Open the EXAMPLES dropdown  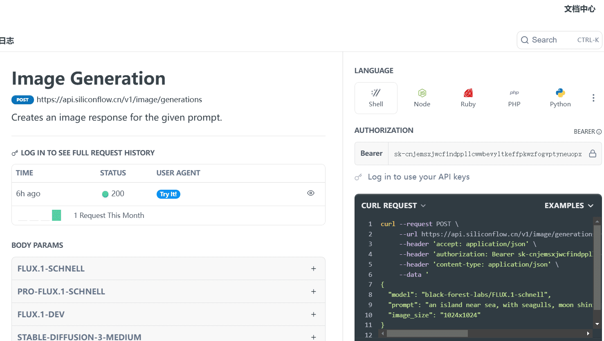click(x=569, y=206)
